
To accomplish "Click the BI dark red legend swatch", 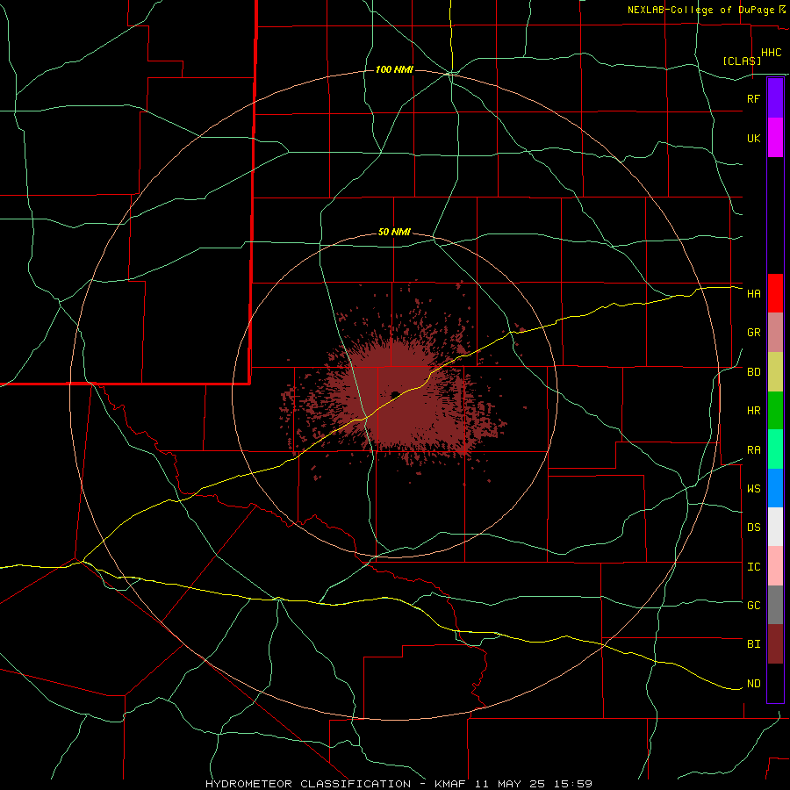I will (775, 644).
